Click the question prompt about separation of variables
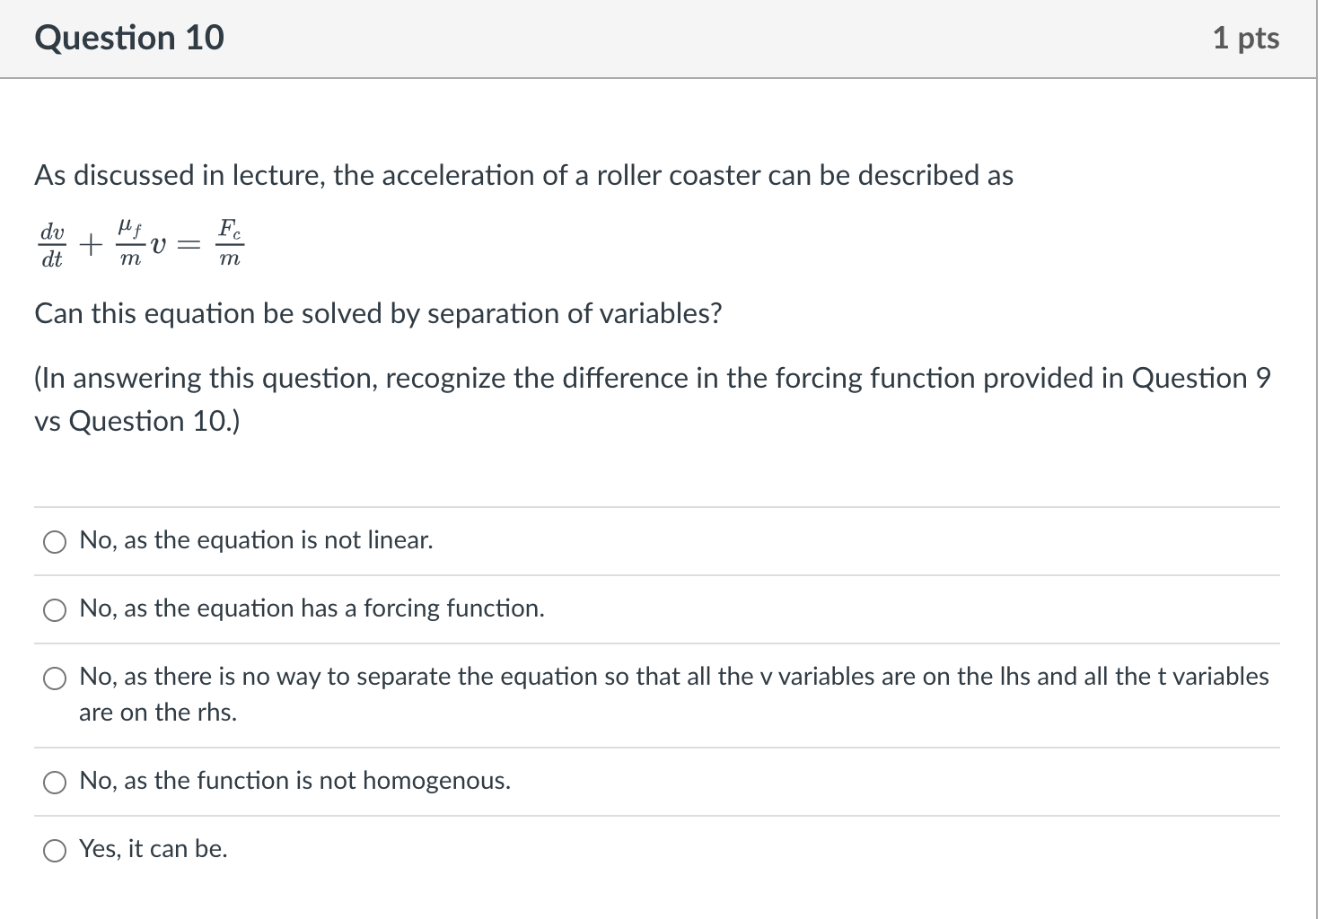 coord(377,314)
